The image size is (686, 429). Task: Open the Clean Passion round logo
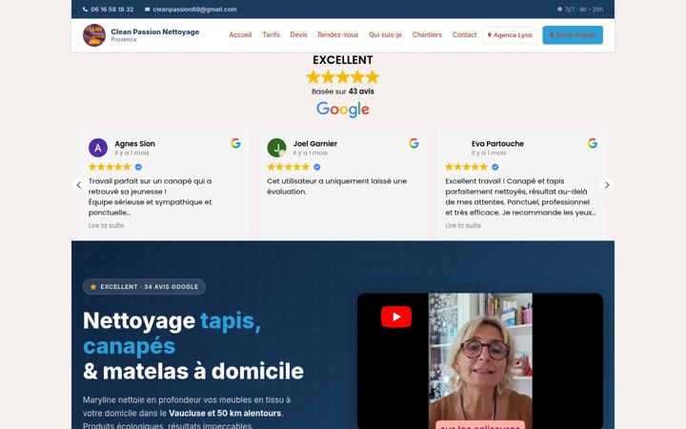[94, 35]
